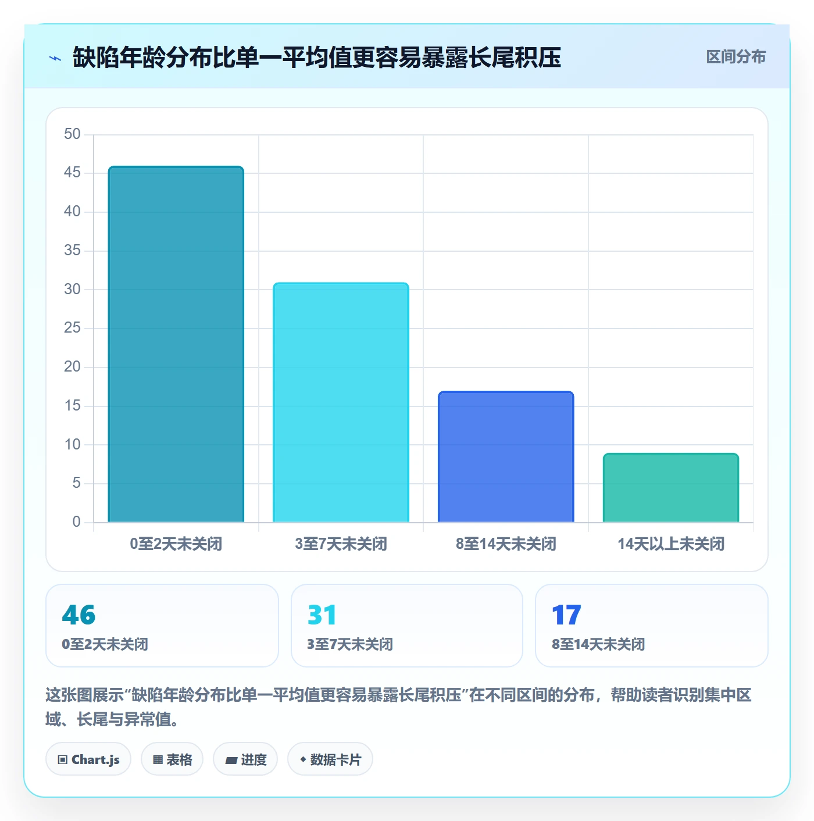
Task: Click the 3至7天未关闭 caption under 31
Action: (x=350, y=644)
